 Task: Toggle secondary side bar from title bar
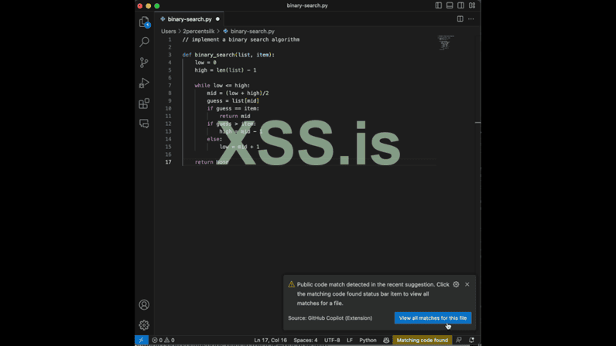coord(460,5)
